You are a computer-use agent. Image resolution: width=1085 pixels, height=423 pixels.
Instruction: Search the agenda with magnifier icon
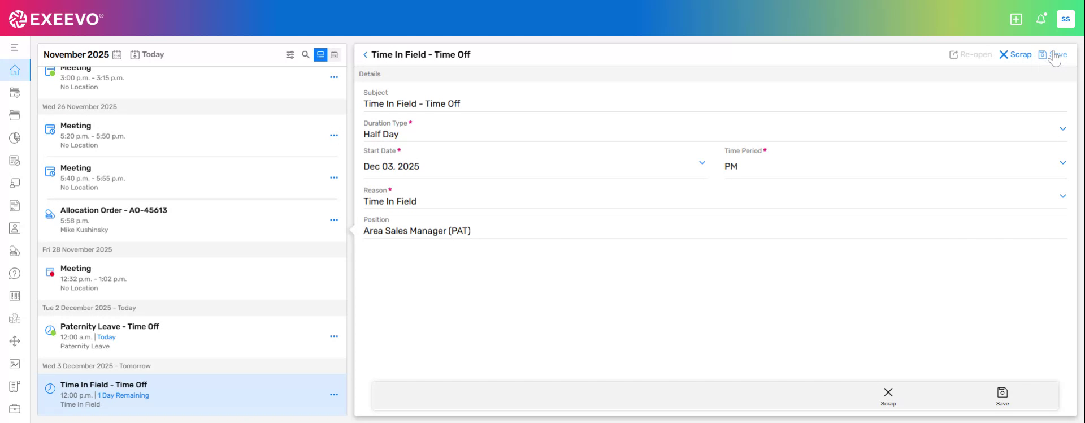pos(306,55)
